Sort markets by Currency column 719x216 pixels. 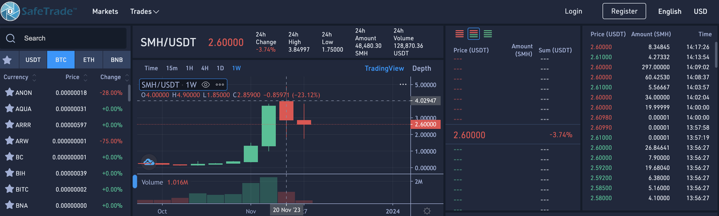[x=20, y=77]
